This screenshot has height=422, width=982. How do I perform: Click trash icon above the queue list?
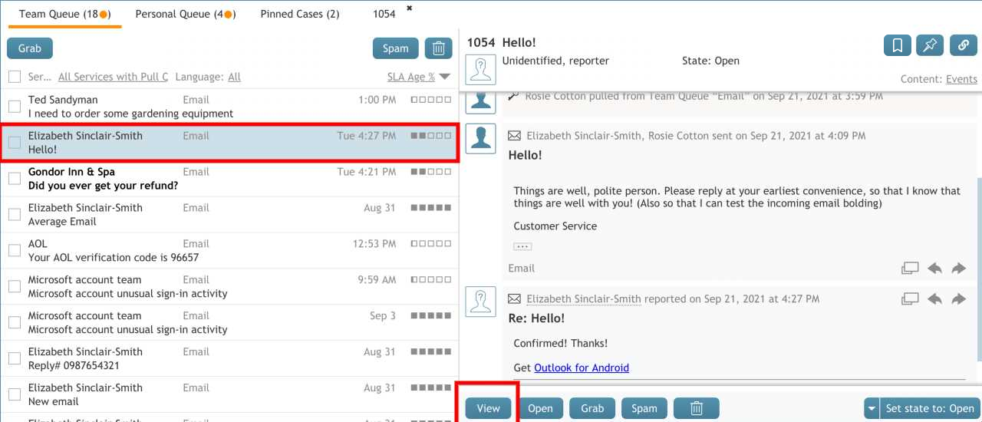pos(438,48)
